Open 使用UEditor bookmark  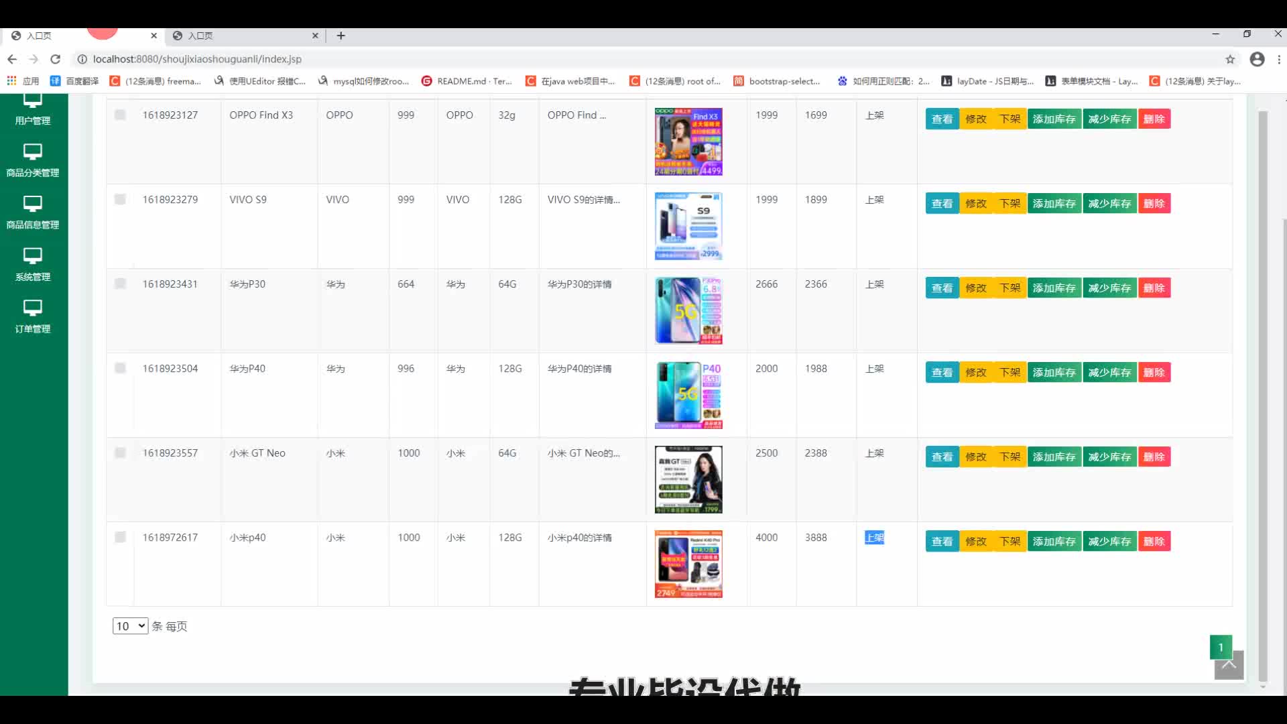pos(259,81)
